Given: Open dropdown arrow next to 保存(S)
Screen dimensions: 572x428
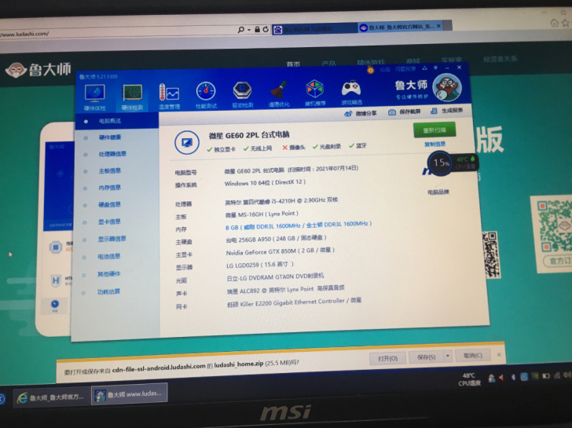Looking at the screenshot, I should [448, 356].
